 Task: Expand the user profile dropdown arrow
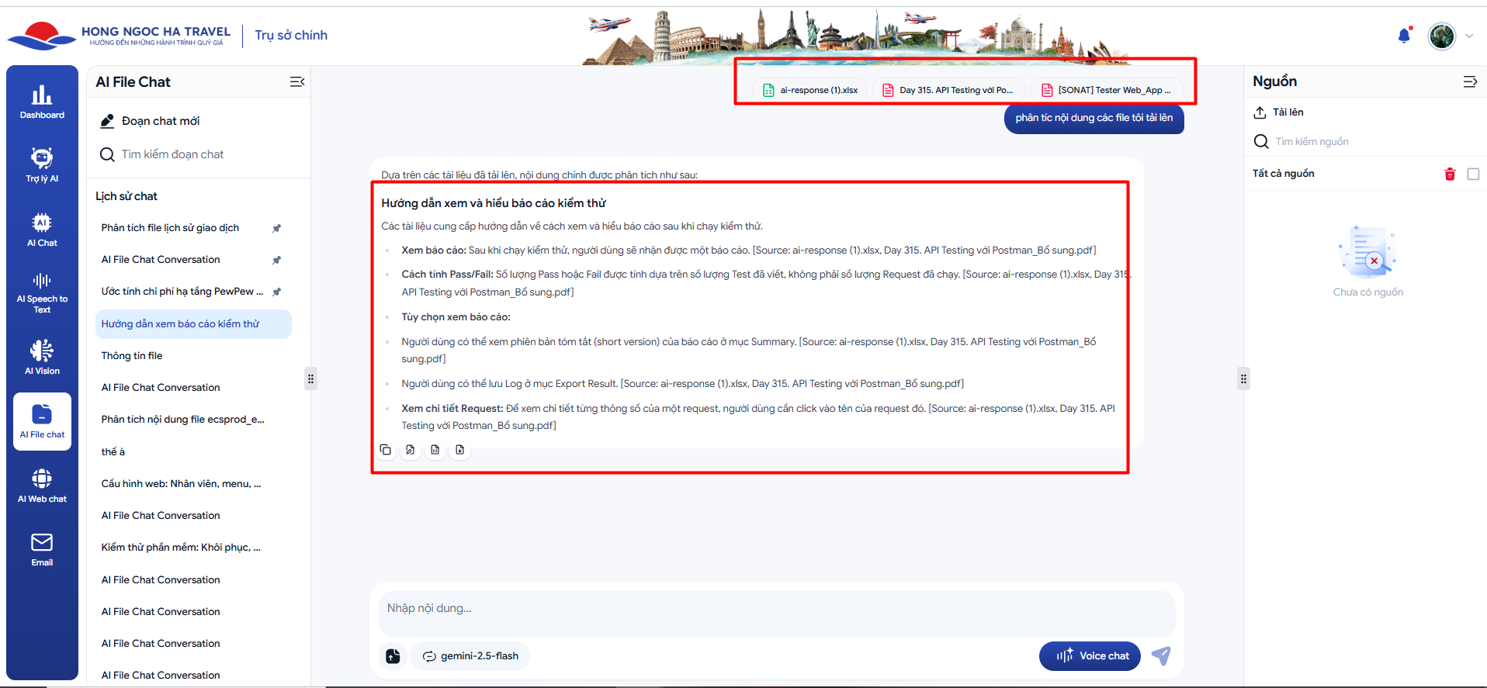coord(1469,36)
